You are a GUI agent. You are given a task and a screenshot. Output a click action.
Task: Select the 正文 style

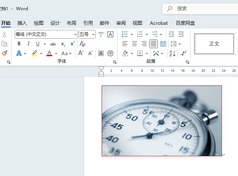[x=214, y=44]
